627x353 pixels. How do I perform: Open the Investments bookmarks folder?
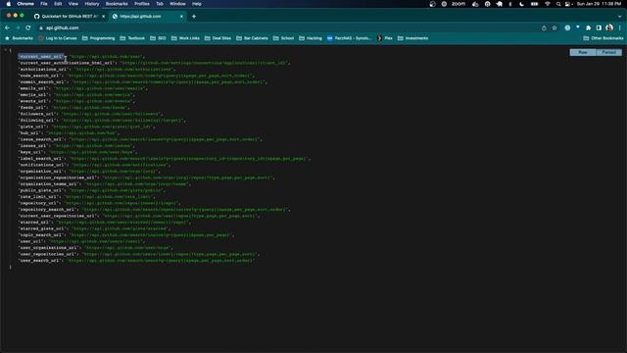pos(412,38)
